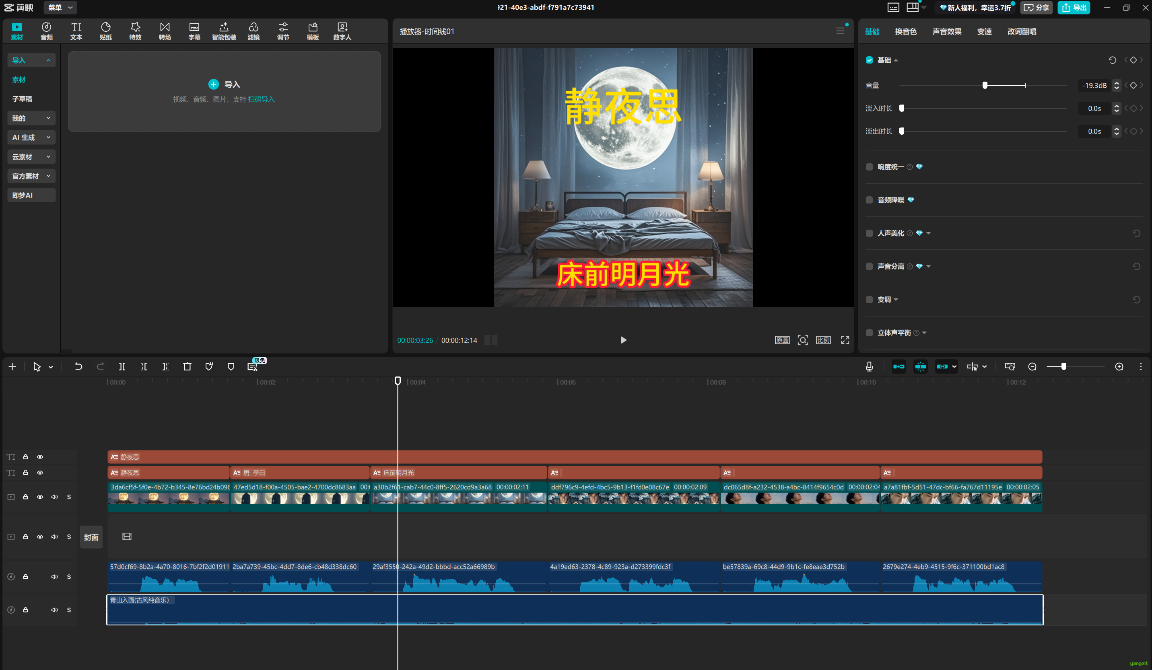Switch to the 声音效果 tab
Viewport: 1152px width, 670px height.
point(946,31)
